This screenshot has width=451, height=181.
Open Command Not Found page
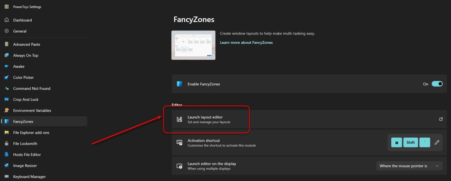(44, 88)
